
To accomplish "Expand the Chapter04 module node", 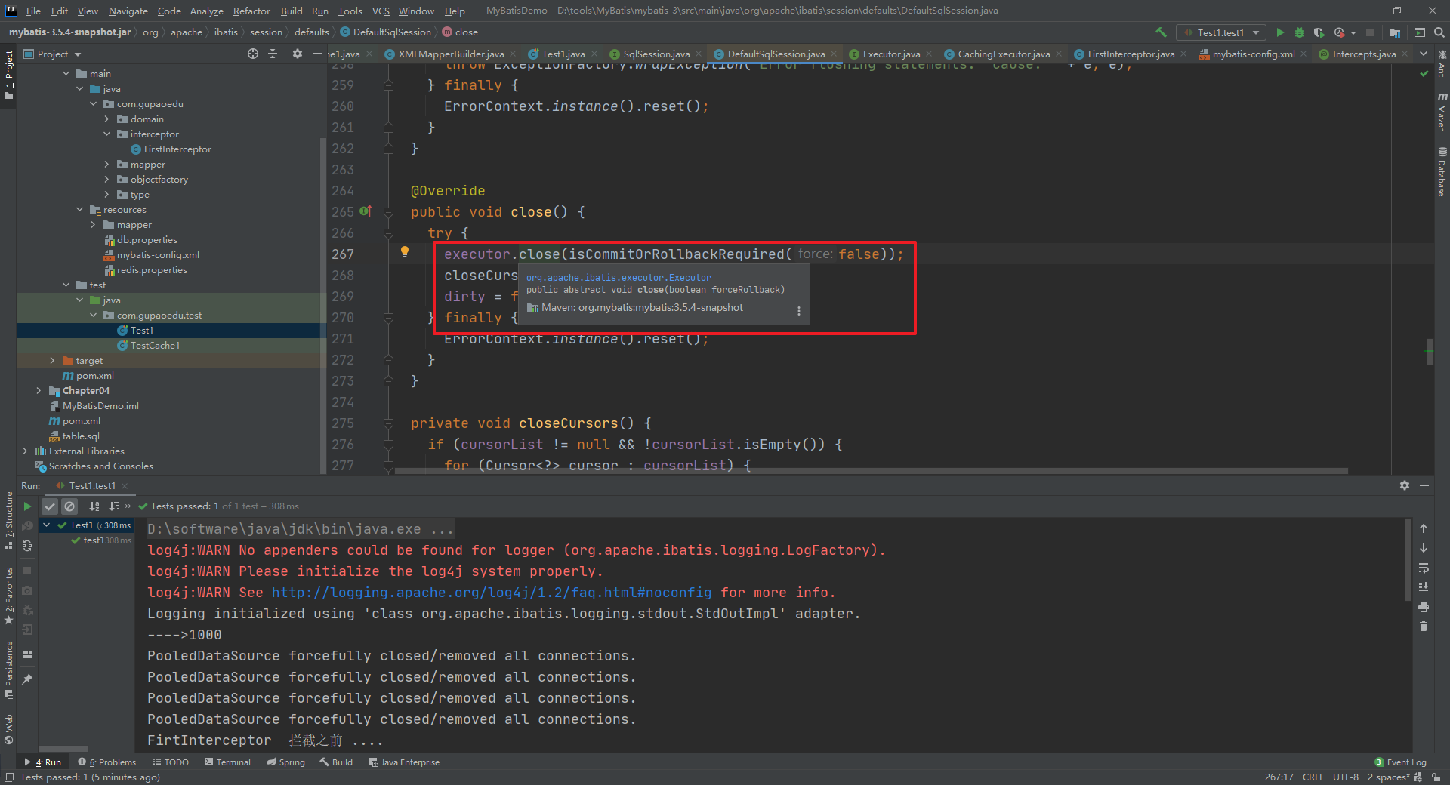I will point(39,390).
